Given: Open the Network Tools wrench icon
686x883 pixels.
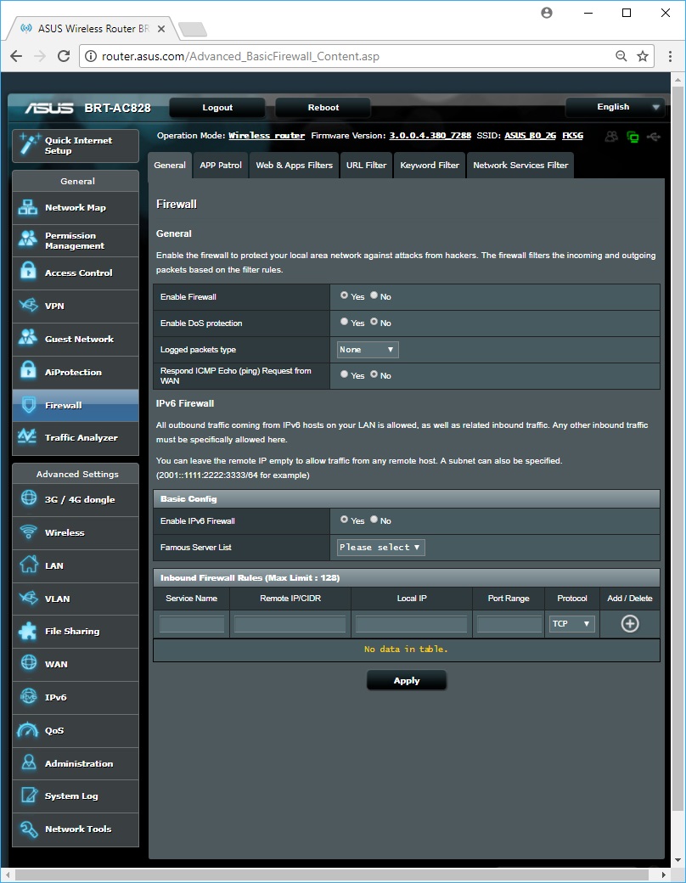Looking at the screenshot, I should coord(29,829).
